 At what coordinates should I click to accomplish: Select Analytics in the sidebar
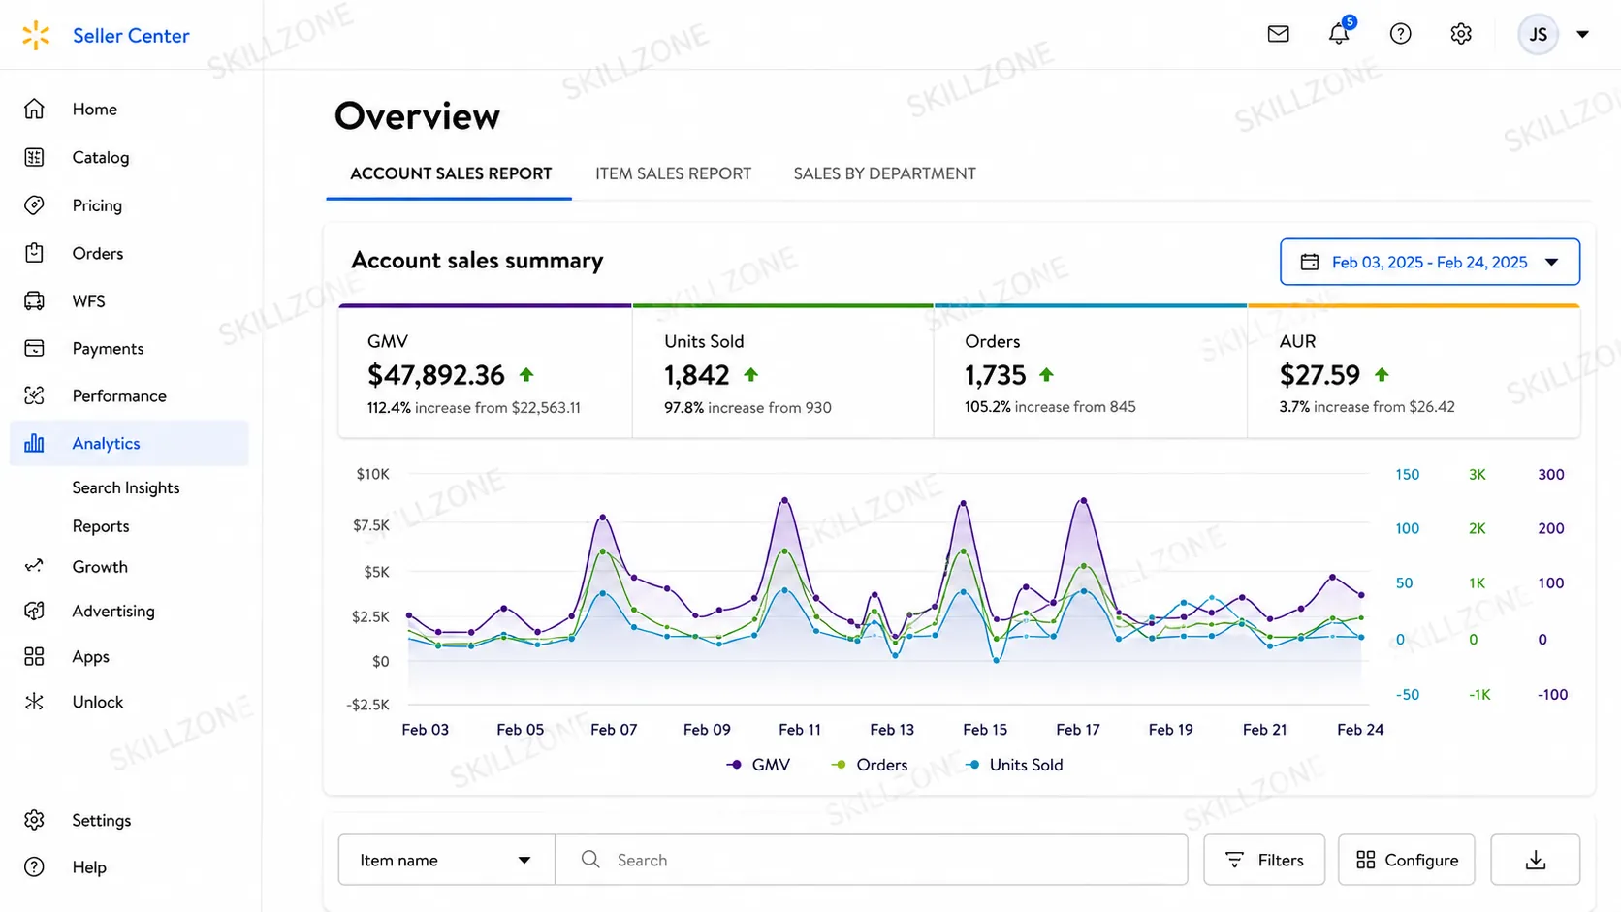coord(129,443)
